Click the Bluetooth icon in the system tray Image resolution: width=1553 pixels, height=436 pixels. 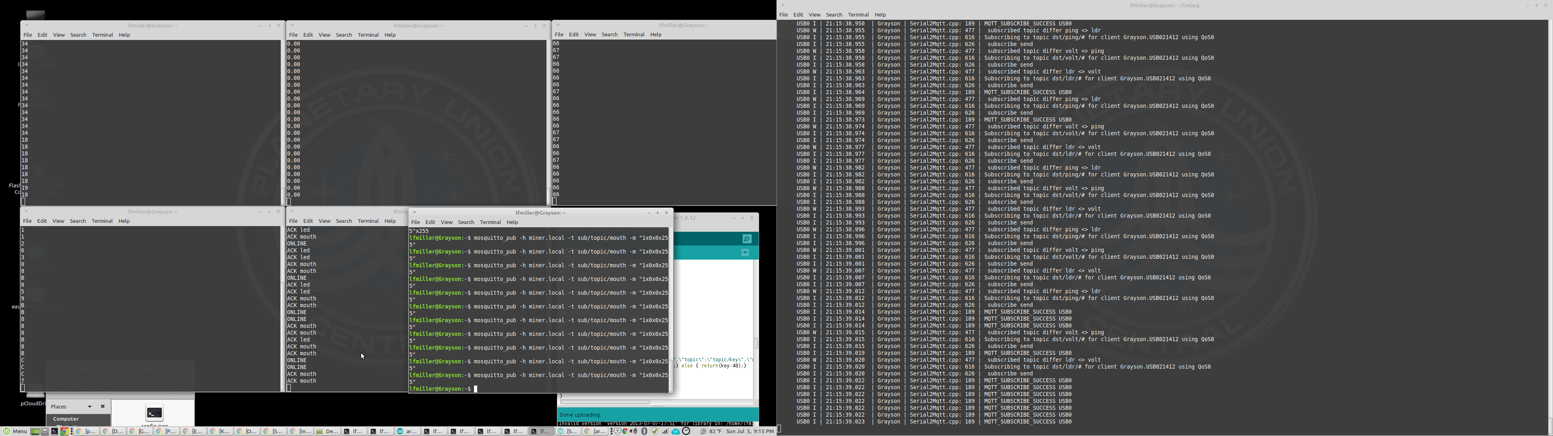[645, 432]
